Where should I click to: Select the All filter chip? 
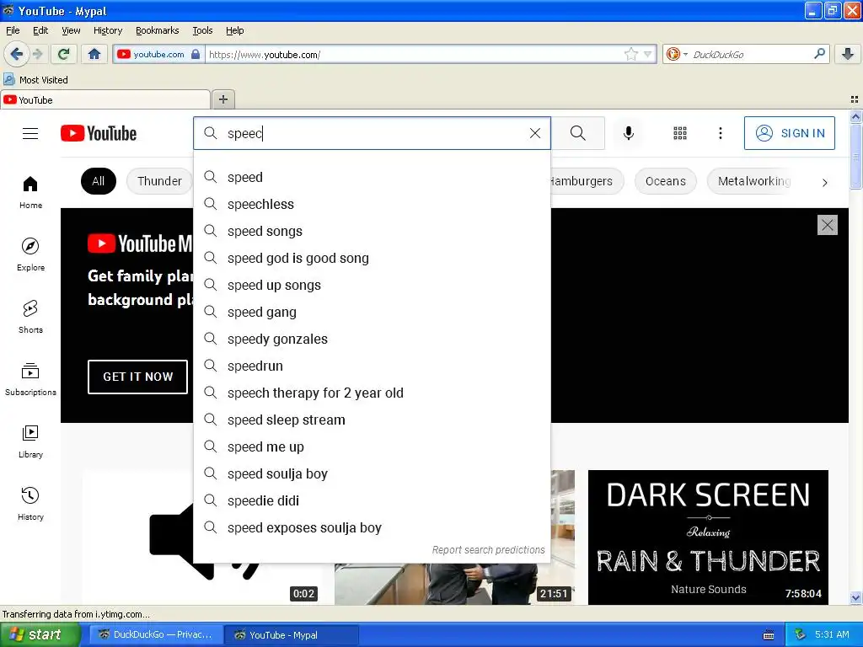point(98,181)
